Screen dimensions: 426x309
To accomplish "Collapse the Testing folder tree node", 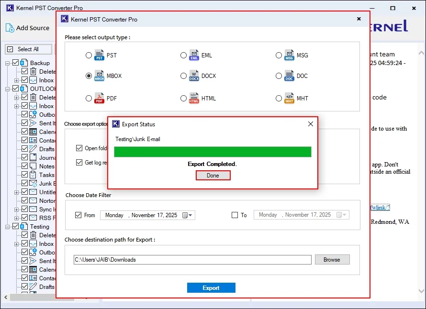I will tap(8, 227).
